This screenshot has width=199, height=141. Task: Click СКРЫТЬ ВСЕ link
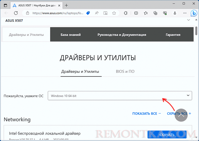179,114
